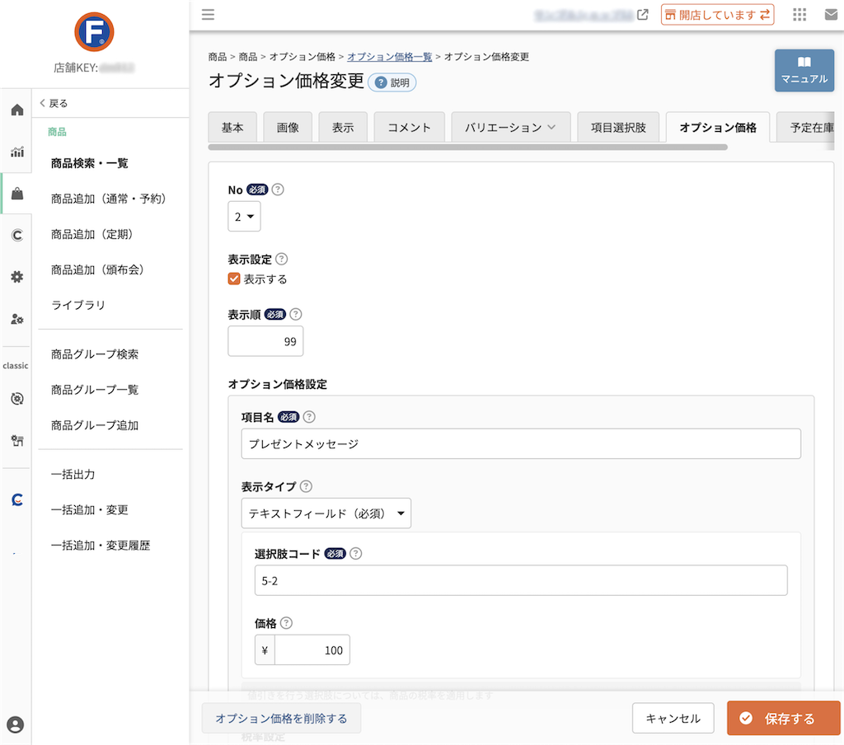Open the user management sidebar icon
The width and height of the screenshot is (844, 745).
tap(17, 319)
